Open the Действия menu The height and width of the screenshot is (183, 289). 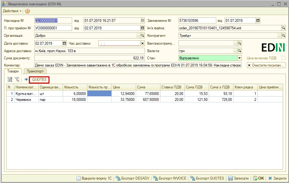(12, 11)
